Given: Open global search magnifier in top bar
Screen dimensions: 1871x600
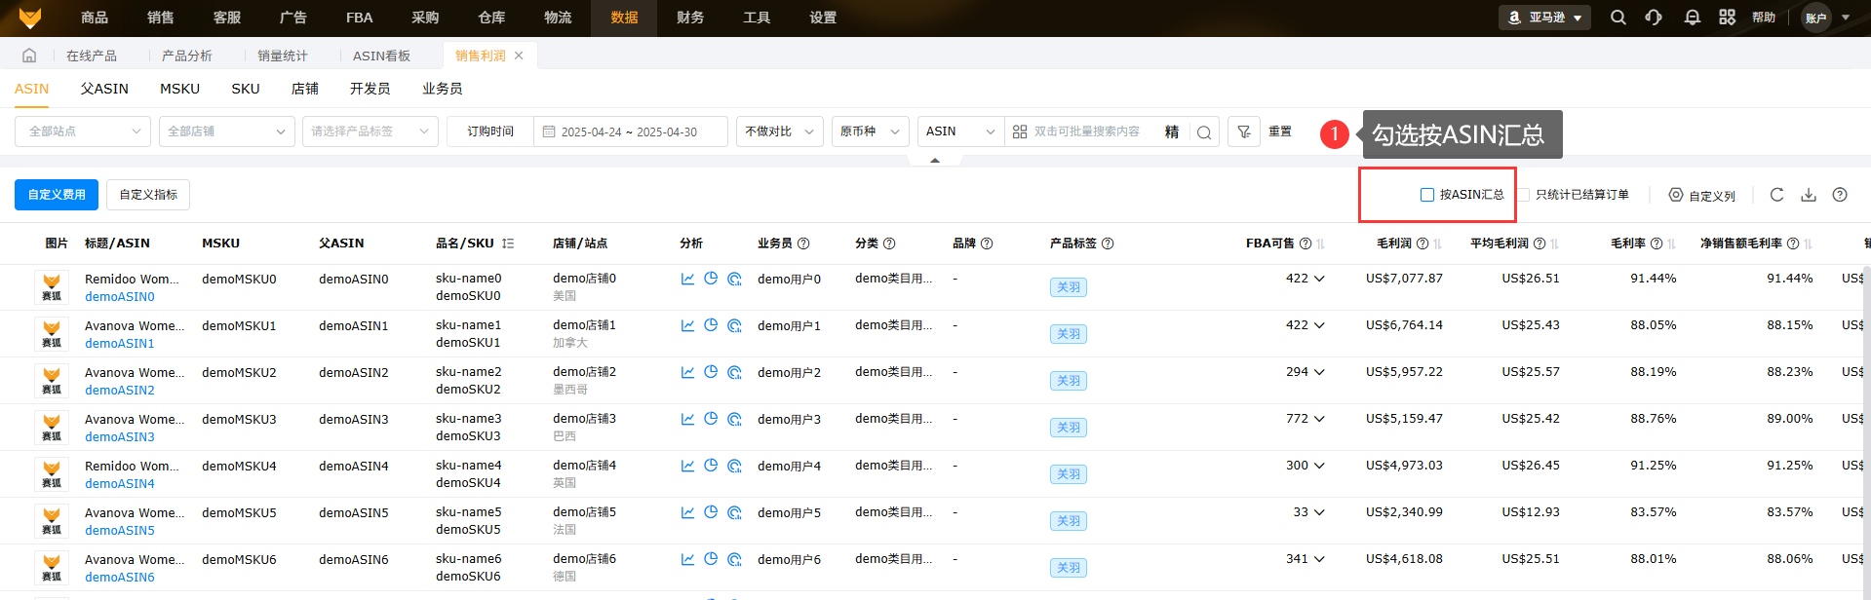Looking at the screenshot, I should (x=1618, y=18).
